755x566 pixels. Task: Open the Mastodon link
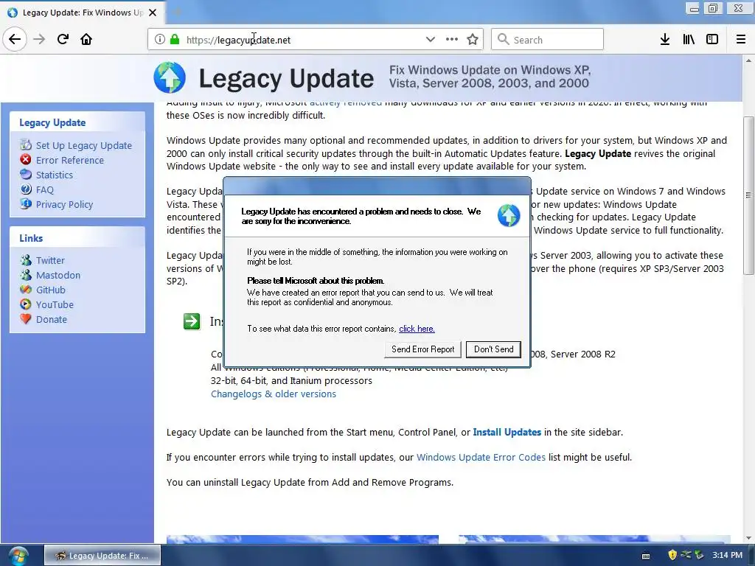point(58,276)
